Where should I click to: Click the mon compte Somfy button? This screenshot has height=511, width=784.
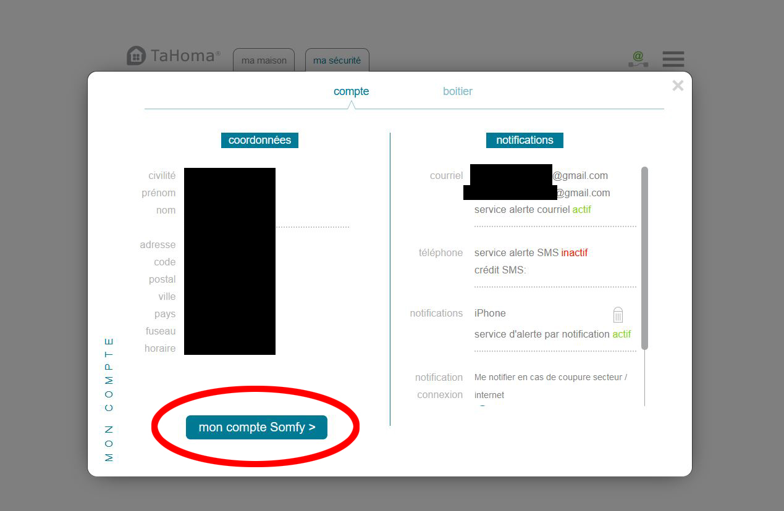point(256,427)
